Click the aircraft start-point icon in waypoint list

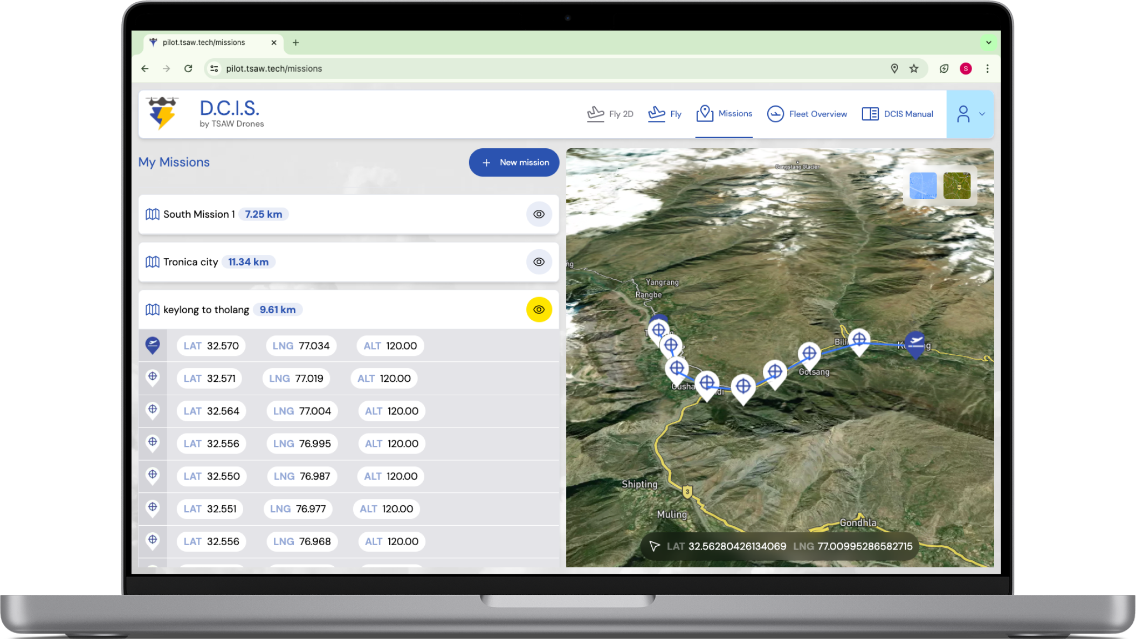153,345
